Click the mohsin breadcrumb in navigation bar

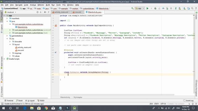click(75, 8)
